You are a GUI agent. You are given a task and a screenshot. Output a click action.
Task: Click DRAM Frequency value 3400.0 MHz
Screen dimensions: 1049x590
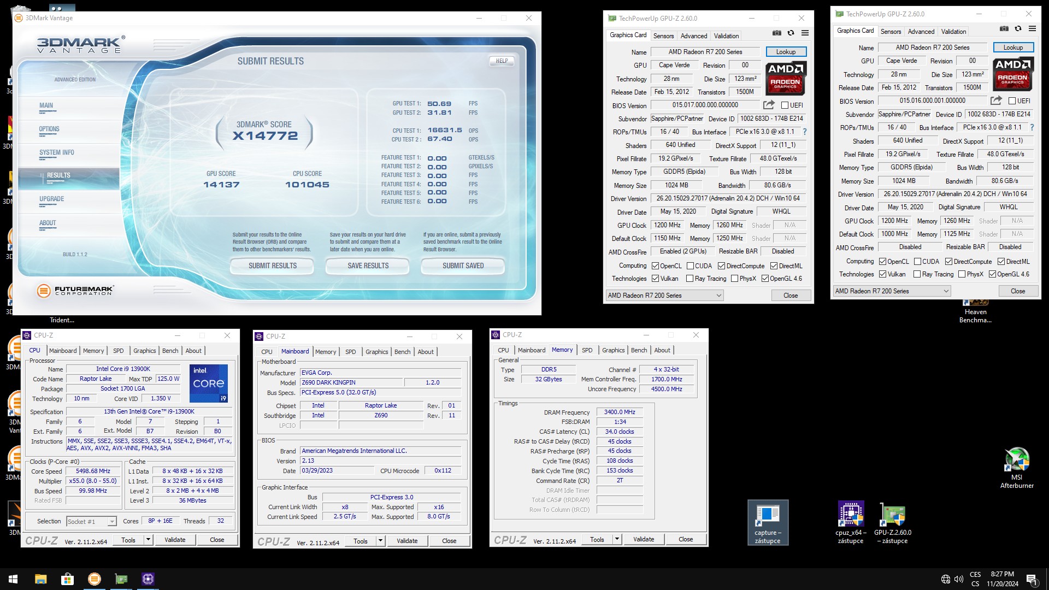620,412
